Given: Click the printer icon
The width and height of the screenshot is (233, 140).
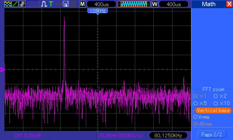Looking at the screenshot, I should click(x=73, y=4).
